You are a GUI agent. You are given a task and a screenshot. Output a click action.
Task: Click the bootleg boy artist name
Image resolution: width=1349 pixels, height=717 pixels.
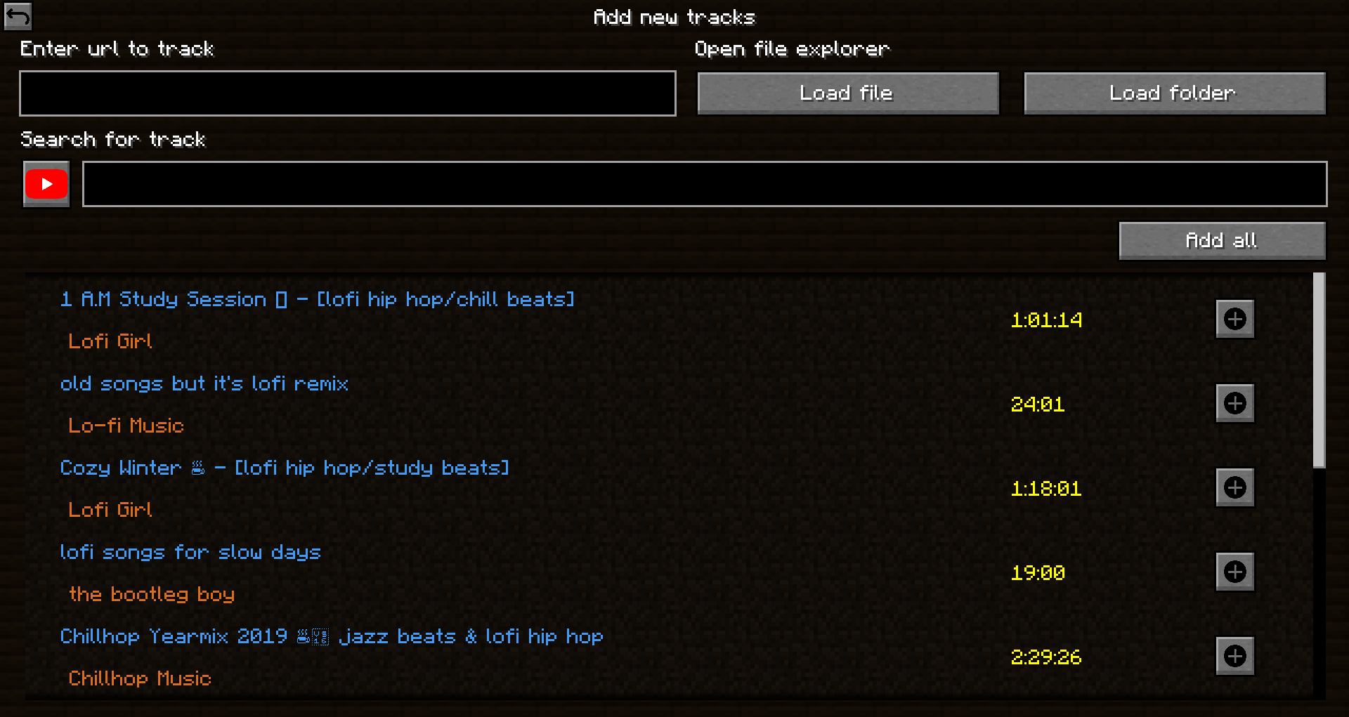152,594
